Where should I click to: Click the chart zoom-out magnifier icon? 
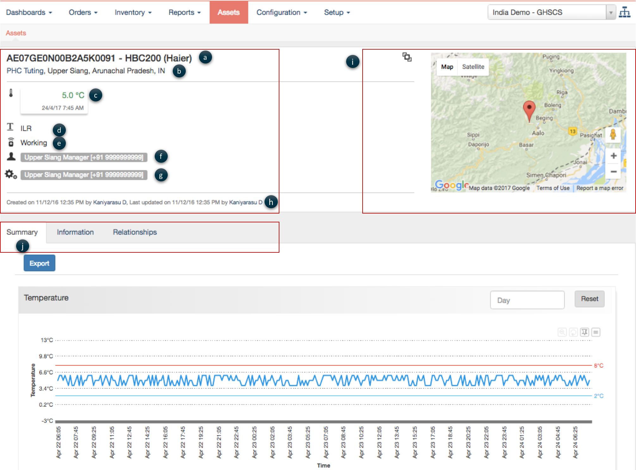click(562, 332)
